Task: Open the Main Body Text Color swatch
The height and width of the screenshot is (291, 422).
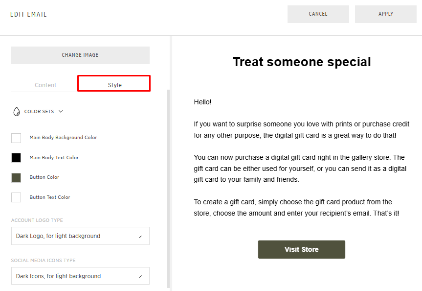Action: [x=16, y=158]
